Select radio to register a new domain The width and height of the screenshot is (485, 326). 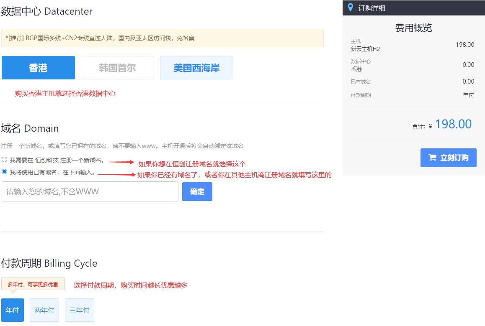[4, 160]
